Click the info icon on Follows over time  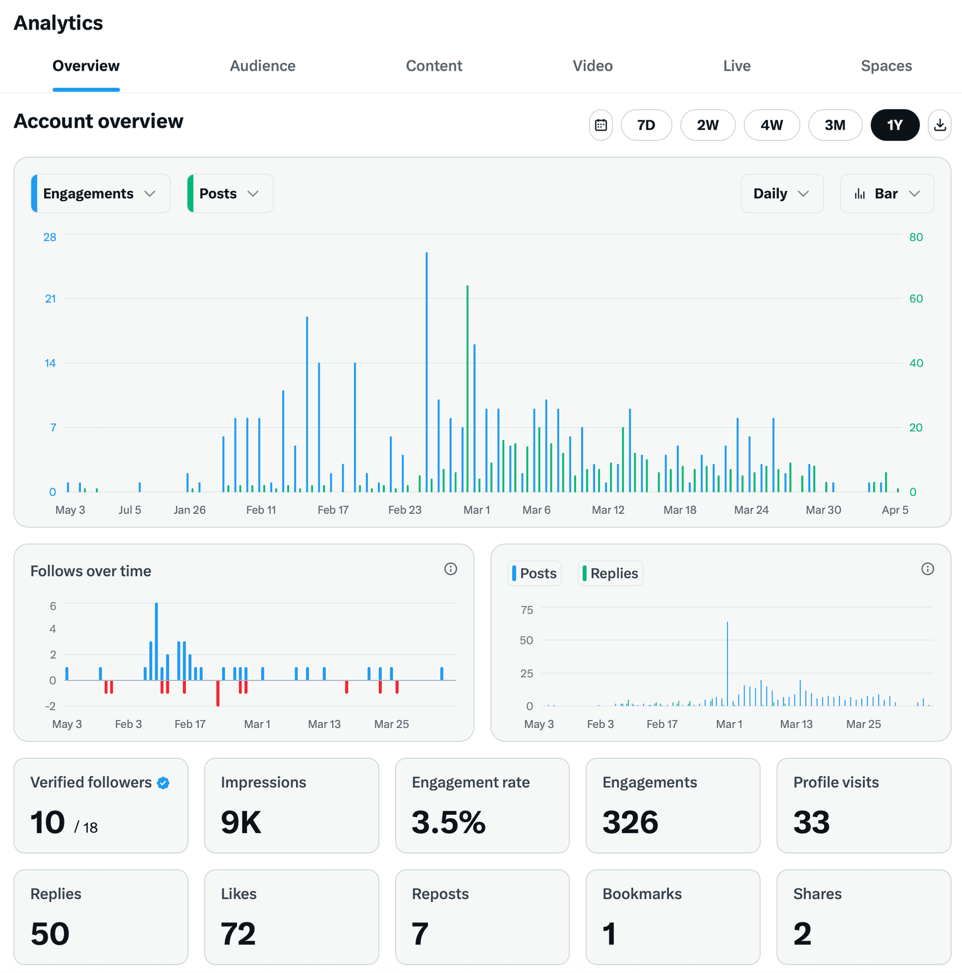tap(451, 569)
